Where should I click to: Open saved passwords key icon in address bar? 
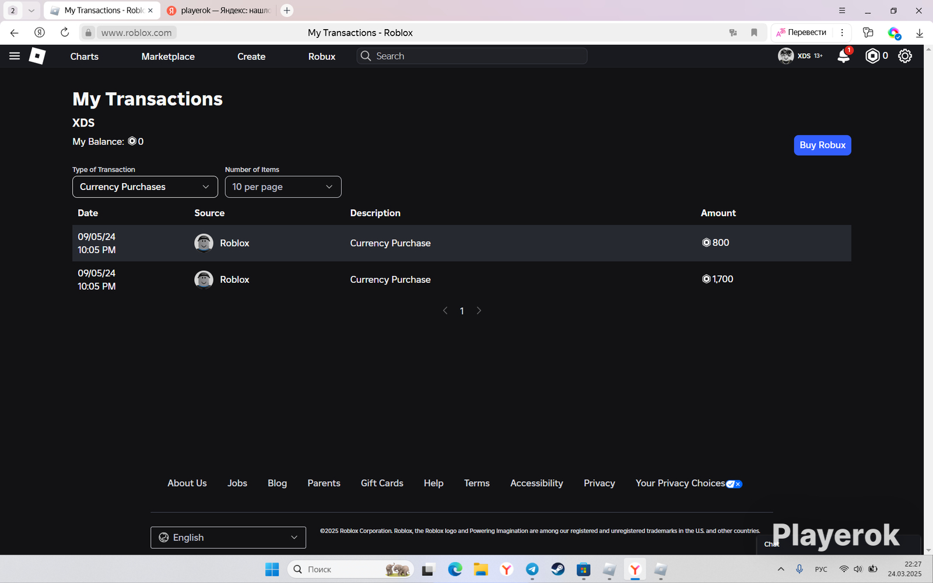pos(733,33)
